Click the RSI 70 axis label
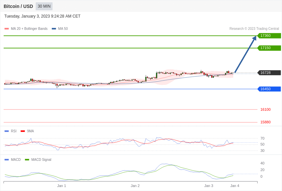The image size is (282, 191). coord(262,138)
